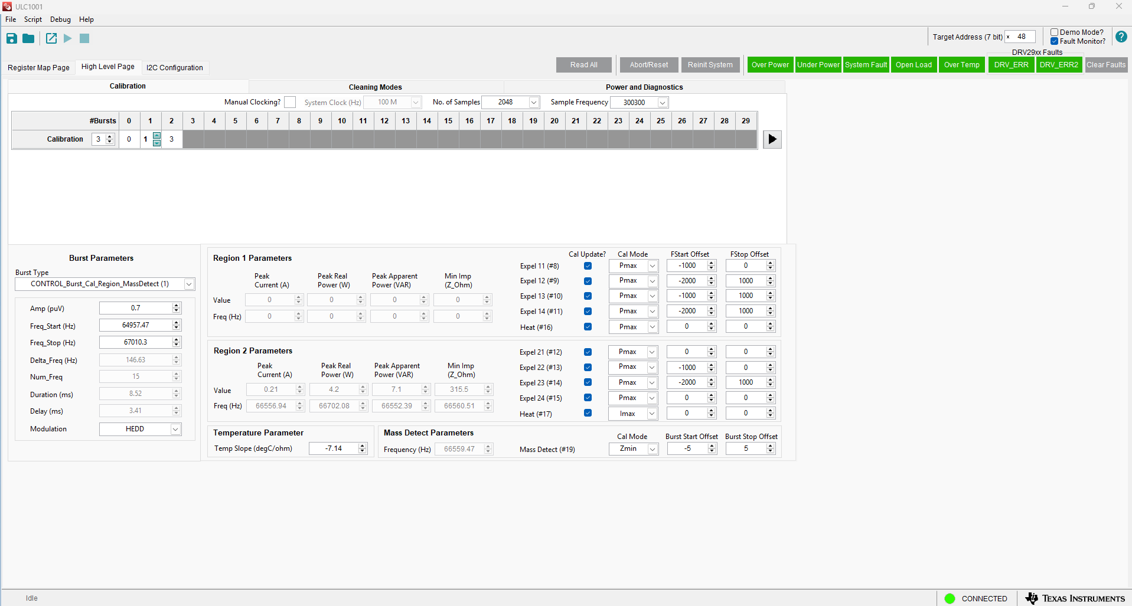This screenshot has width=1132, height=606.
Task: Start burst sequence with black play button
Action: coord(772,139)
